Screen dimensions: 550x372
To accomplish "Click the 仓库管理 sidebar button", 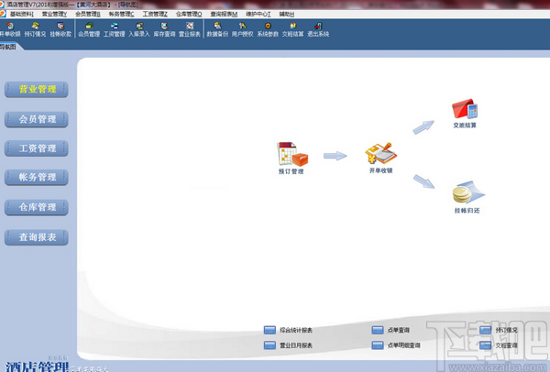I will click(37, 207).
